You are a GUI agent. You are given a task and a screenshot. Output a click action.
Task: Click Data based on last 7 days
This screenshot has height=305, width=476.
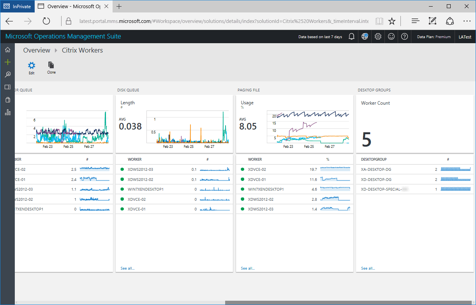pyautogui.click(x=320, y=37)
